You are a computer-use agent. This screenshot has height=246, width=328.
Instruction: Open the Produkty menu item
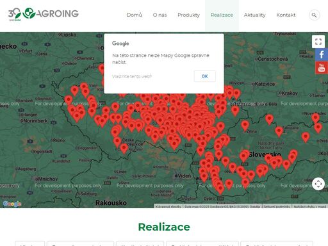(x=188, y=15)
